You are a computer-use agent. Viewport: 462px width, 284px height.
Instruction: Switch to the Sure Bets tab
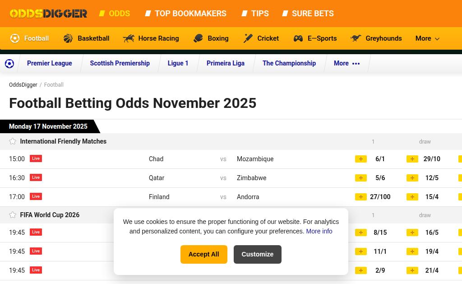[x=312, y=14]
